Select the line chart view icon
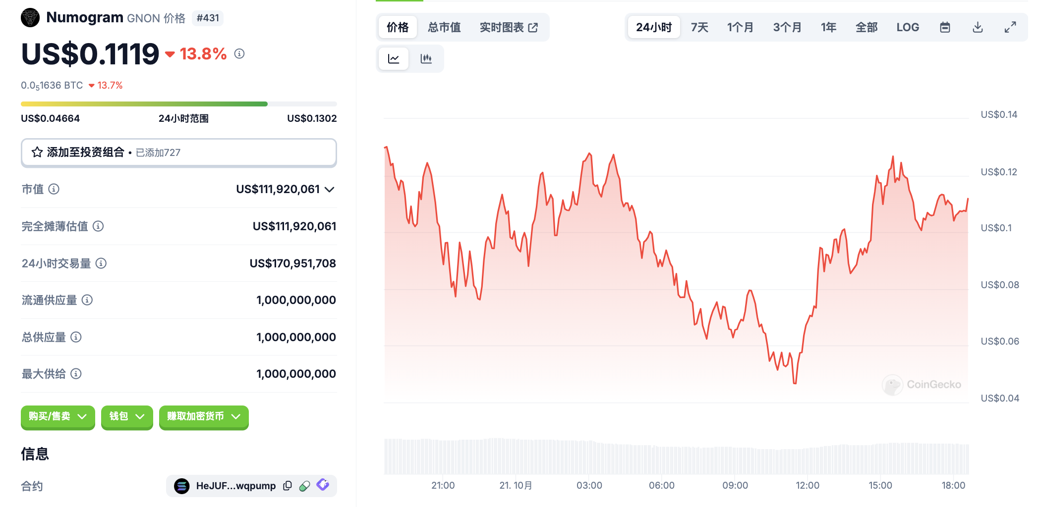 [x=394, y=59]
